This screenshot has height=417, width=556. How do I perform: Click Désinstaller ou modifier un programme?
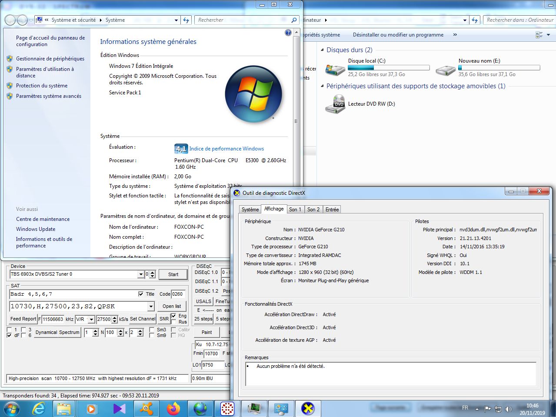(x=398, y=35)
